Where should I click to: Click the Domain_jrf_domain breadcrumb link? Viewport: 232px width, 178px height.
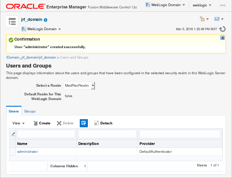pyautogui.click(x=31, y=57)
